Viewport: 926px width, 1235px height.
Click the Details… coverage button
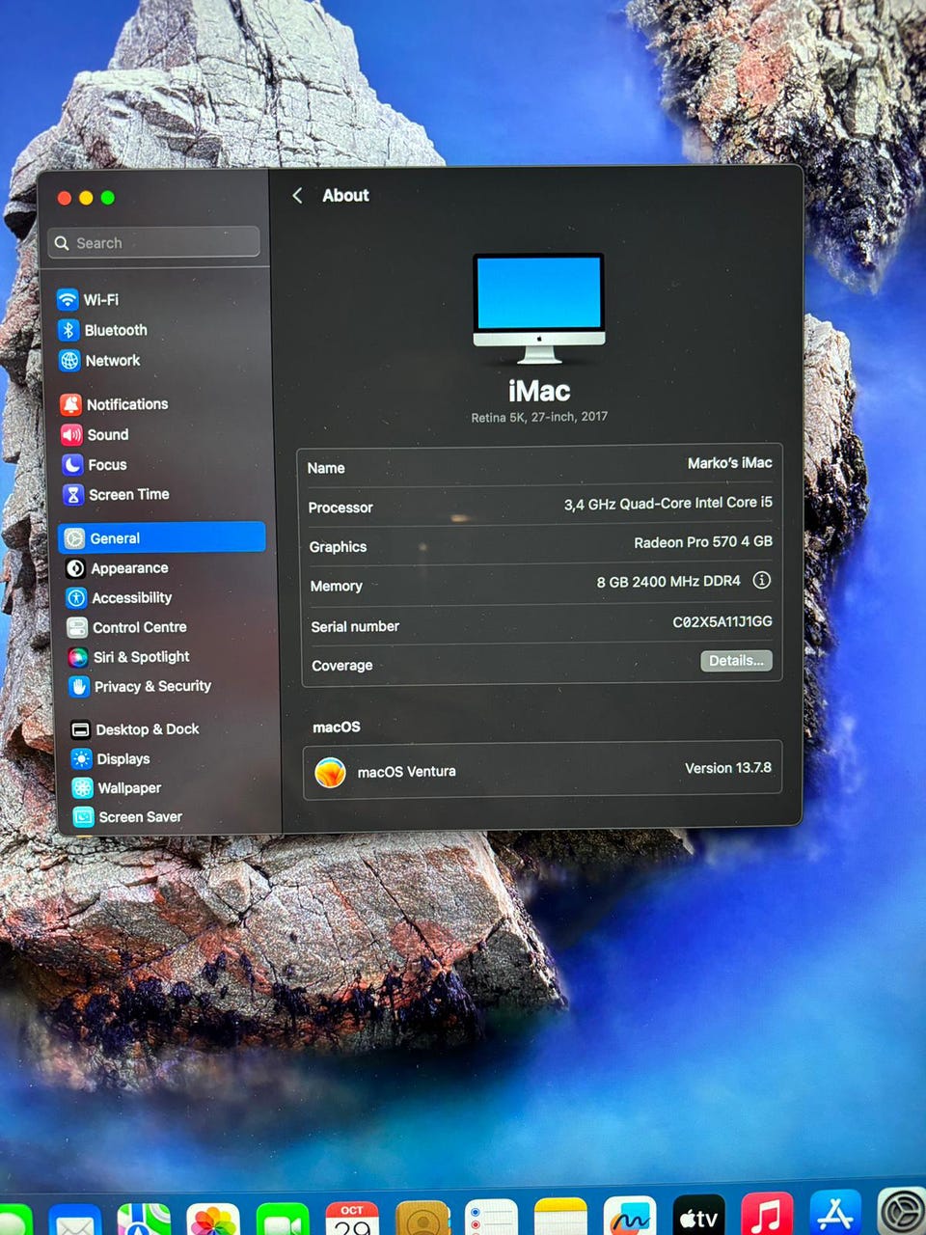[736, 661]
